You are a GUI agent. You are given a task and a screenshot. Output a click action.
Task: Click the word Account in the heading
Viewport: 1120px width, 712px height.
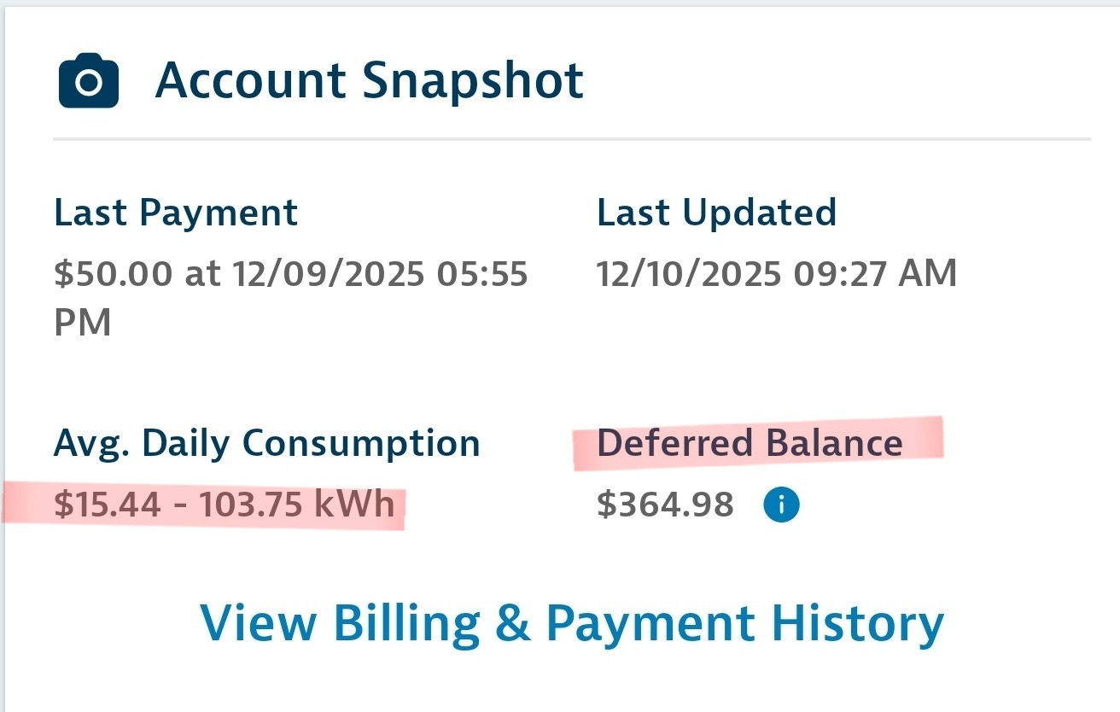(x=250, y=81)
